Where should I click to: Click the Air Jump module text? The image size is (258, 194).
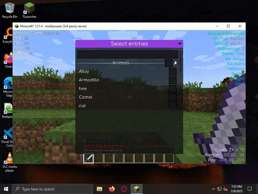pyautogui.click(x=235, y=59)
